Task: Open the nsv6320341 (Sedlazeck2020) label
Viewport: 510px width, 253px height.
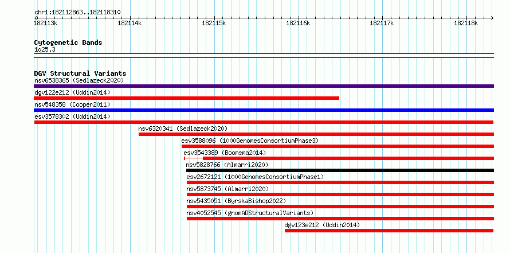Action: click(183, 129)
